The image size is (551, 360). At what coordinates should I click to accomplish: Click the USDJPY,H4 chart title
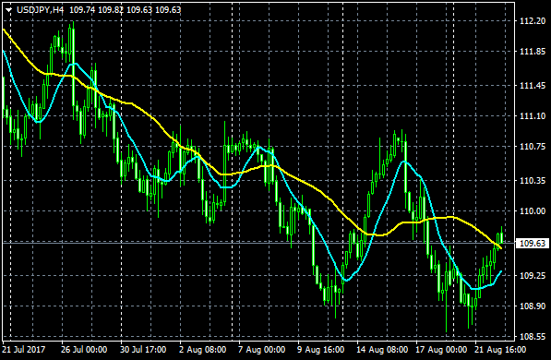point(41,10)
